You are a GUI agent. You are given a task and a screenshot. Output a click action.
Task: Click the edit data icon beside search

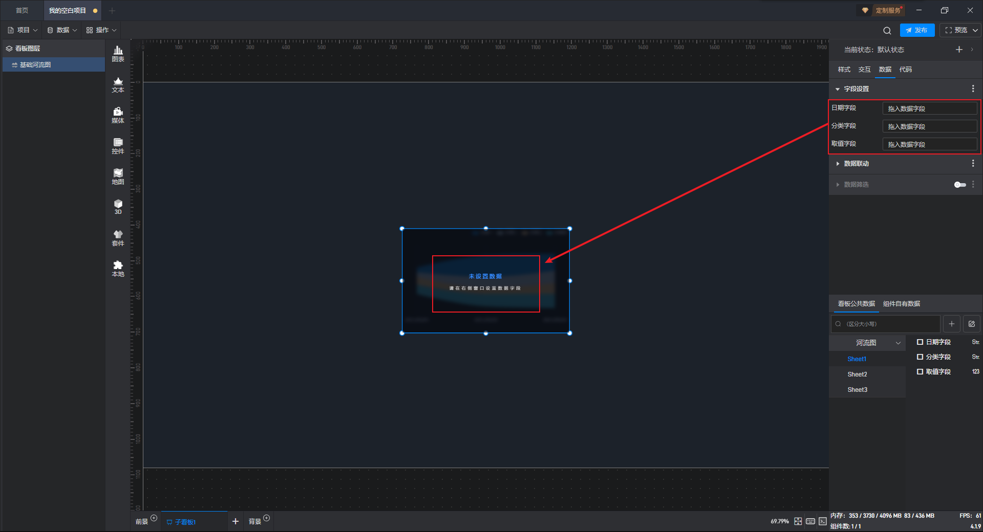(x=972, y=324)
